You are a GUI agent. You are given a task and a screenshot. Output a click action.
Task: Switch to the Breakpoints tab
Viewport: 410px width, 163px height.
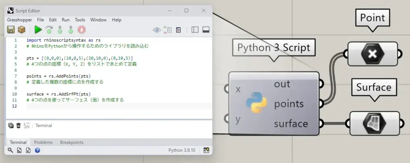pyautogui.click(x=72, y=142)
